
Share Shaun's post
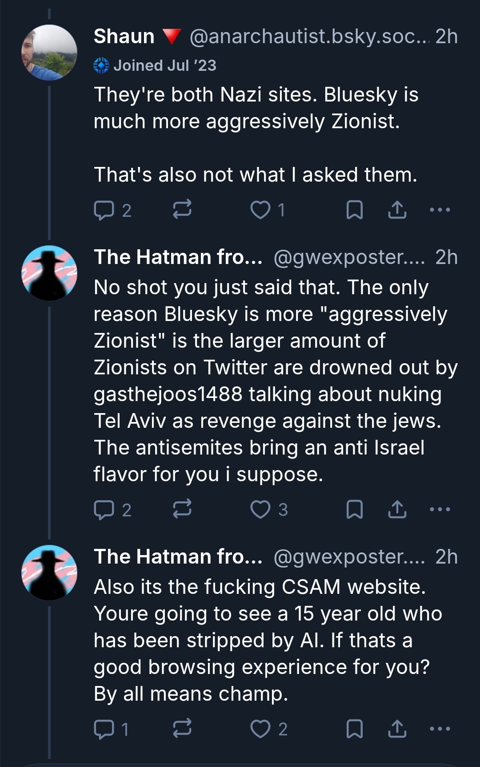point(397,210)
